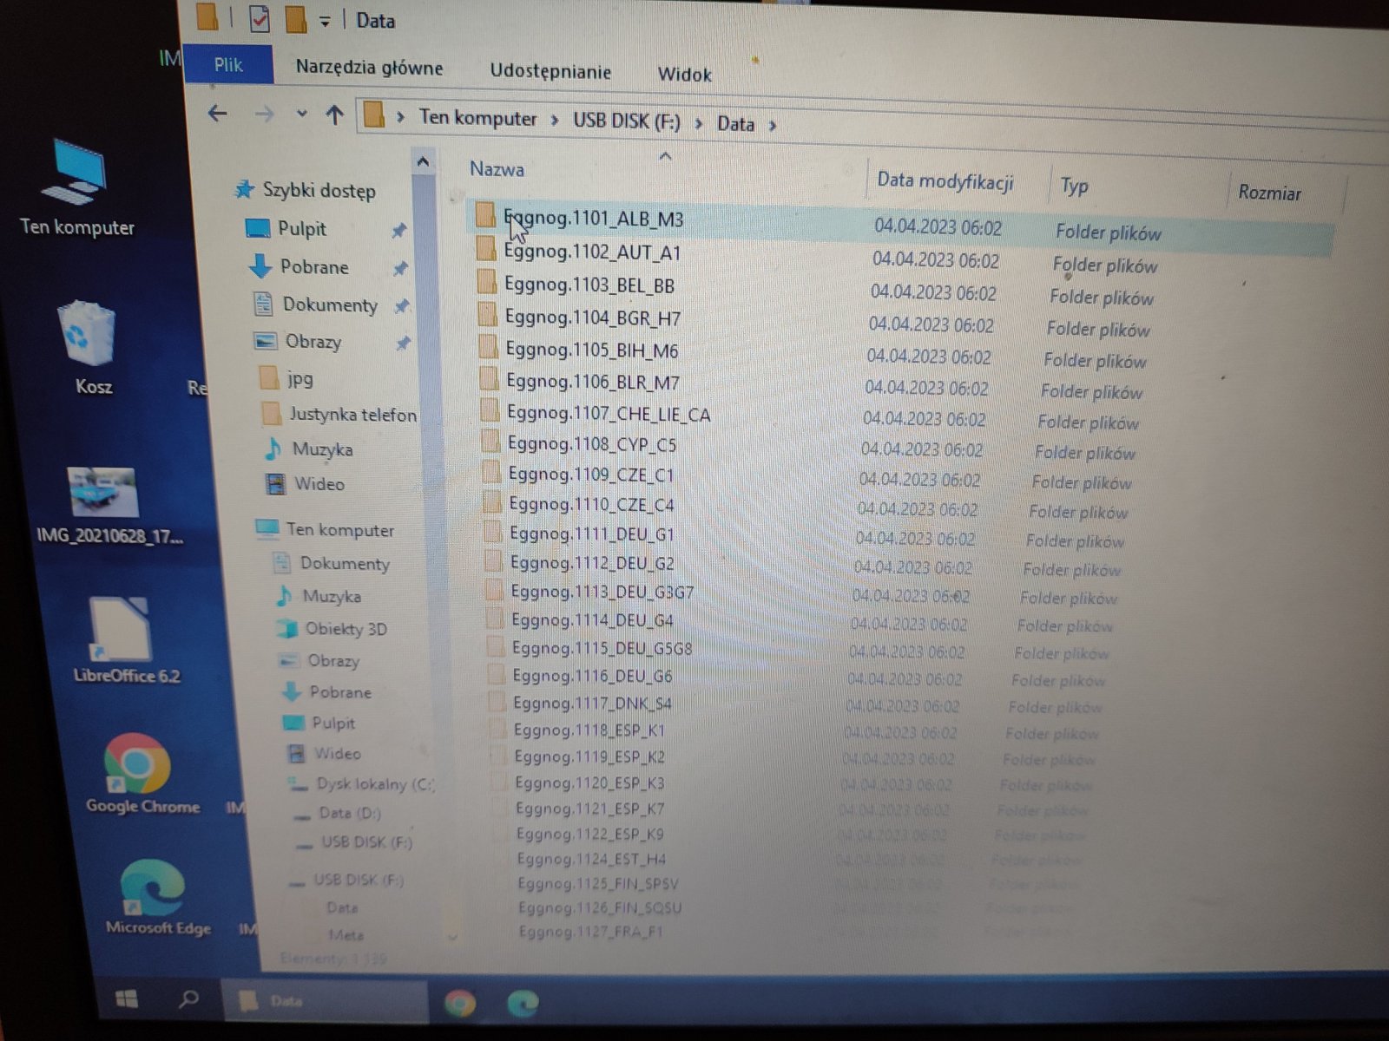
Task: Switch to the Udostępnianie tab
Action: point(550,71)
